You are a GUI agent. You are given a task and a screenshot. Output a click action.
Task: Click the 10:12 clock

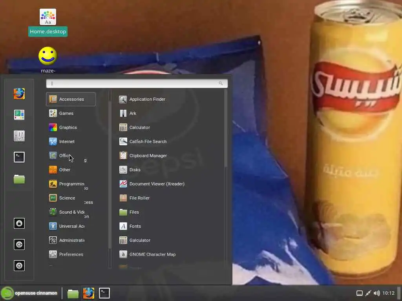[x=388, y=293]
